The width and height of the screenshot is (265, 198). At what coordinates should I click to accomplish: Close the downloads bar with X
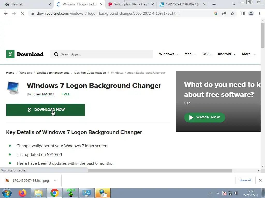(x=260, y=180)
